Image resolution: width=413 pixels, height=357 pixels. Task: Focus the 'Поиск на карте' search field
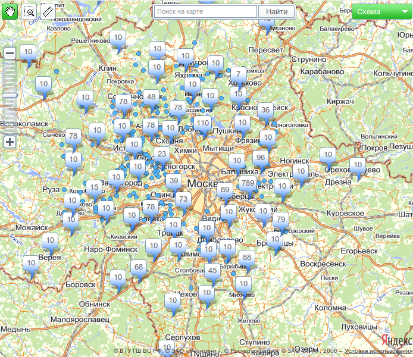[x=205, y=11]
